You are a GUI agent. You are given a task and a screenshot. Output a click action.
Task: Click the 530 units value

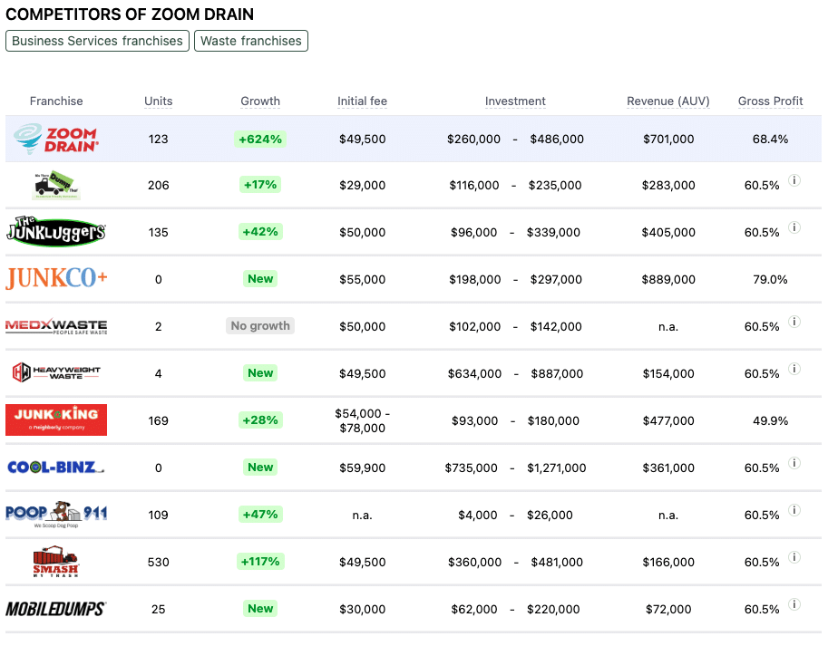tap(159, 562)
